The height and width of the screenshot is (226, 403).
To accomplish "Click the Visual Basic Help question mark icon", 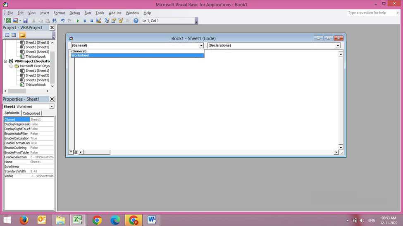I will tap(136, 21).
